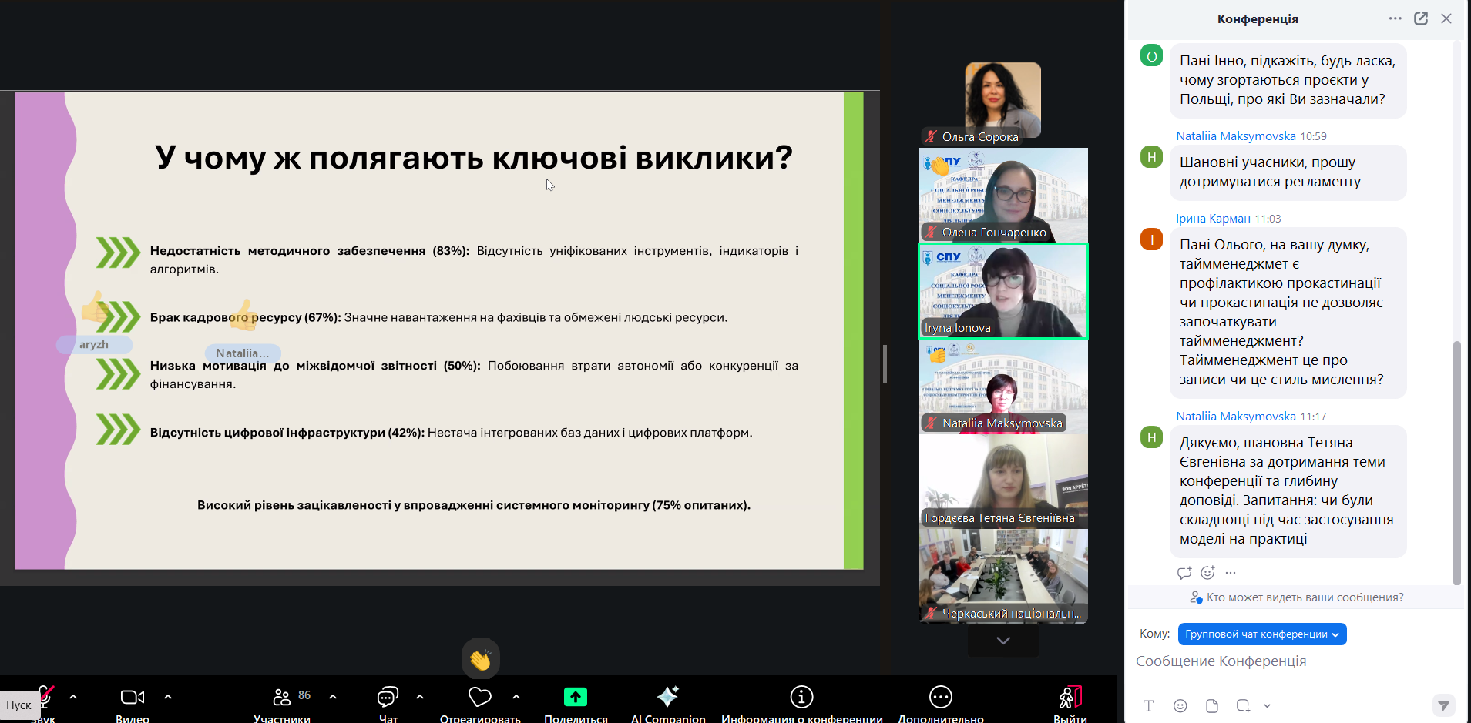Image resolution: width=1471 pixels, height=723 pixels.
Task: Attach a file using the chat file icon
Action: tap(1211, 706)
